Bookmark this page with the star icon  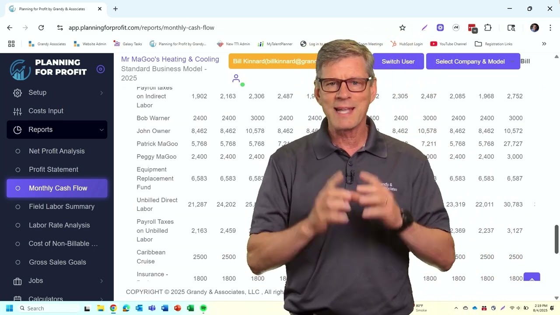pos(402,28)
